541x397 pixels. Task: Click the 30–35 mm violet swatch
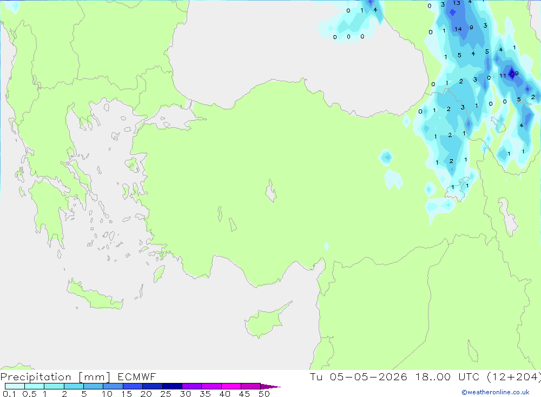pyautogui.click(x=192, y=386)
